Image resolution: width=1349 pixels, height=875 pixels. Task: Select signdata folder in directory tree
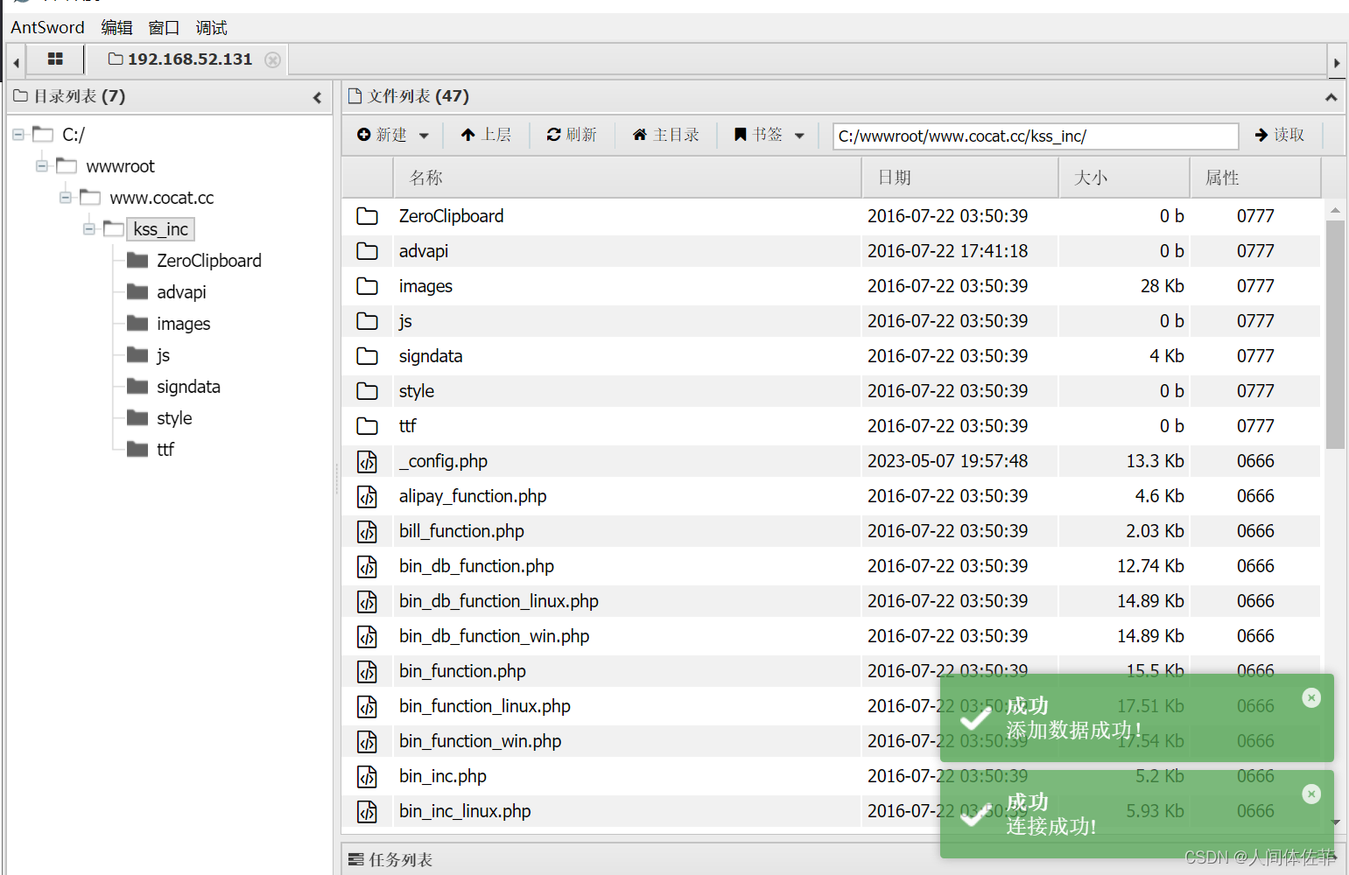pyautogui.click(x=188, y=386)
